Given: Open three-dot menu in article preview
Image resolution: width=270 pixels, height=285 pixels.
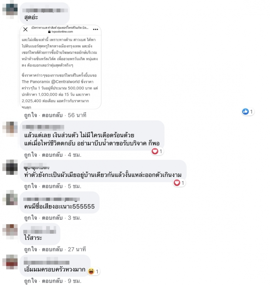Looking at the screenshot, I should tap(96, 29).
